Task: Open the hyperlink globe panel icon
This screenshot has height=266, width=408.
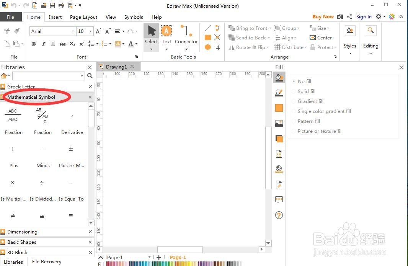Action: (279, 169)
